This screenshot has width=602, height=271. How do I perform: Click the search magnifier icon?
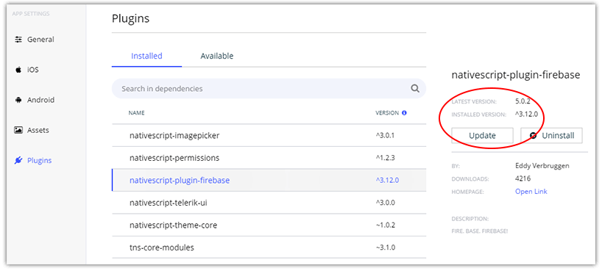click(x=415, y=89)
